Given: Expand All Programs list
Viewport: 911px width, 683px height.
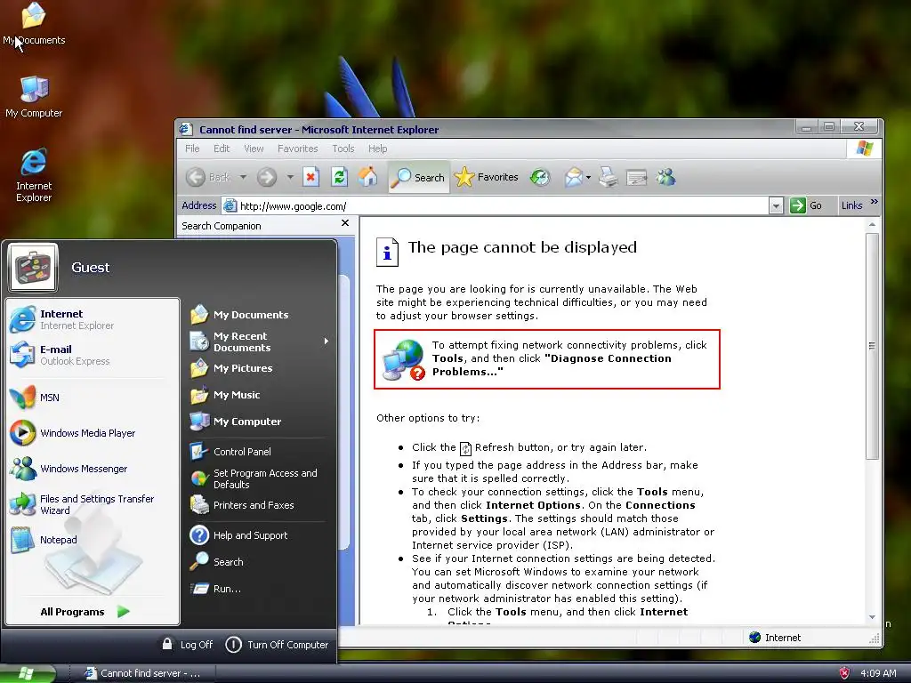Looking at the screenshot, I should [85, 612].
